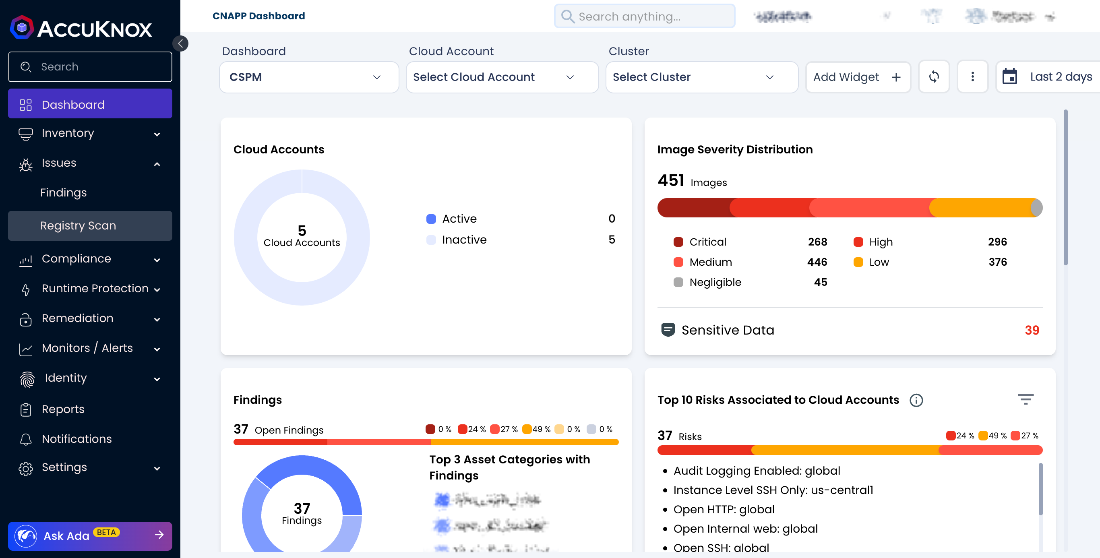
Task: Open the Dashboard CSPM dropdown
Action: 309,77
